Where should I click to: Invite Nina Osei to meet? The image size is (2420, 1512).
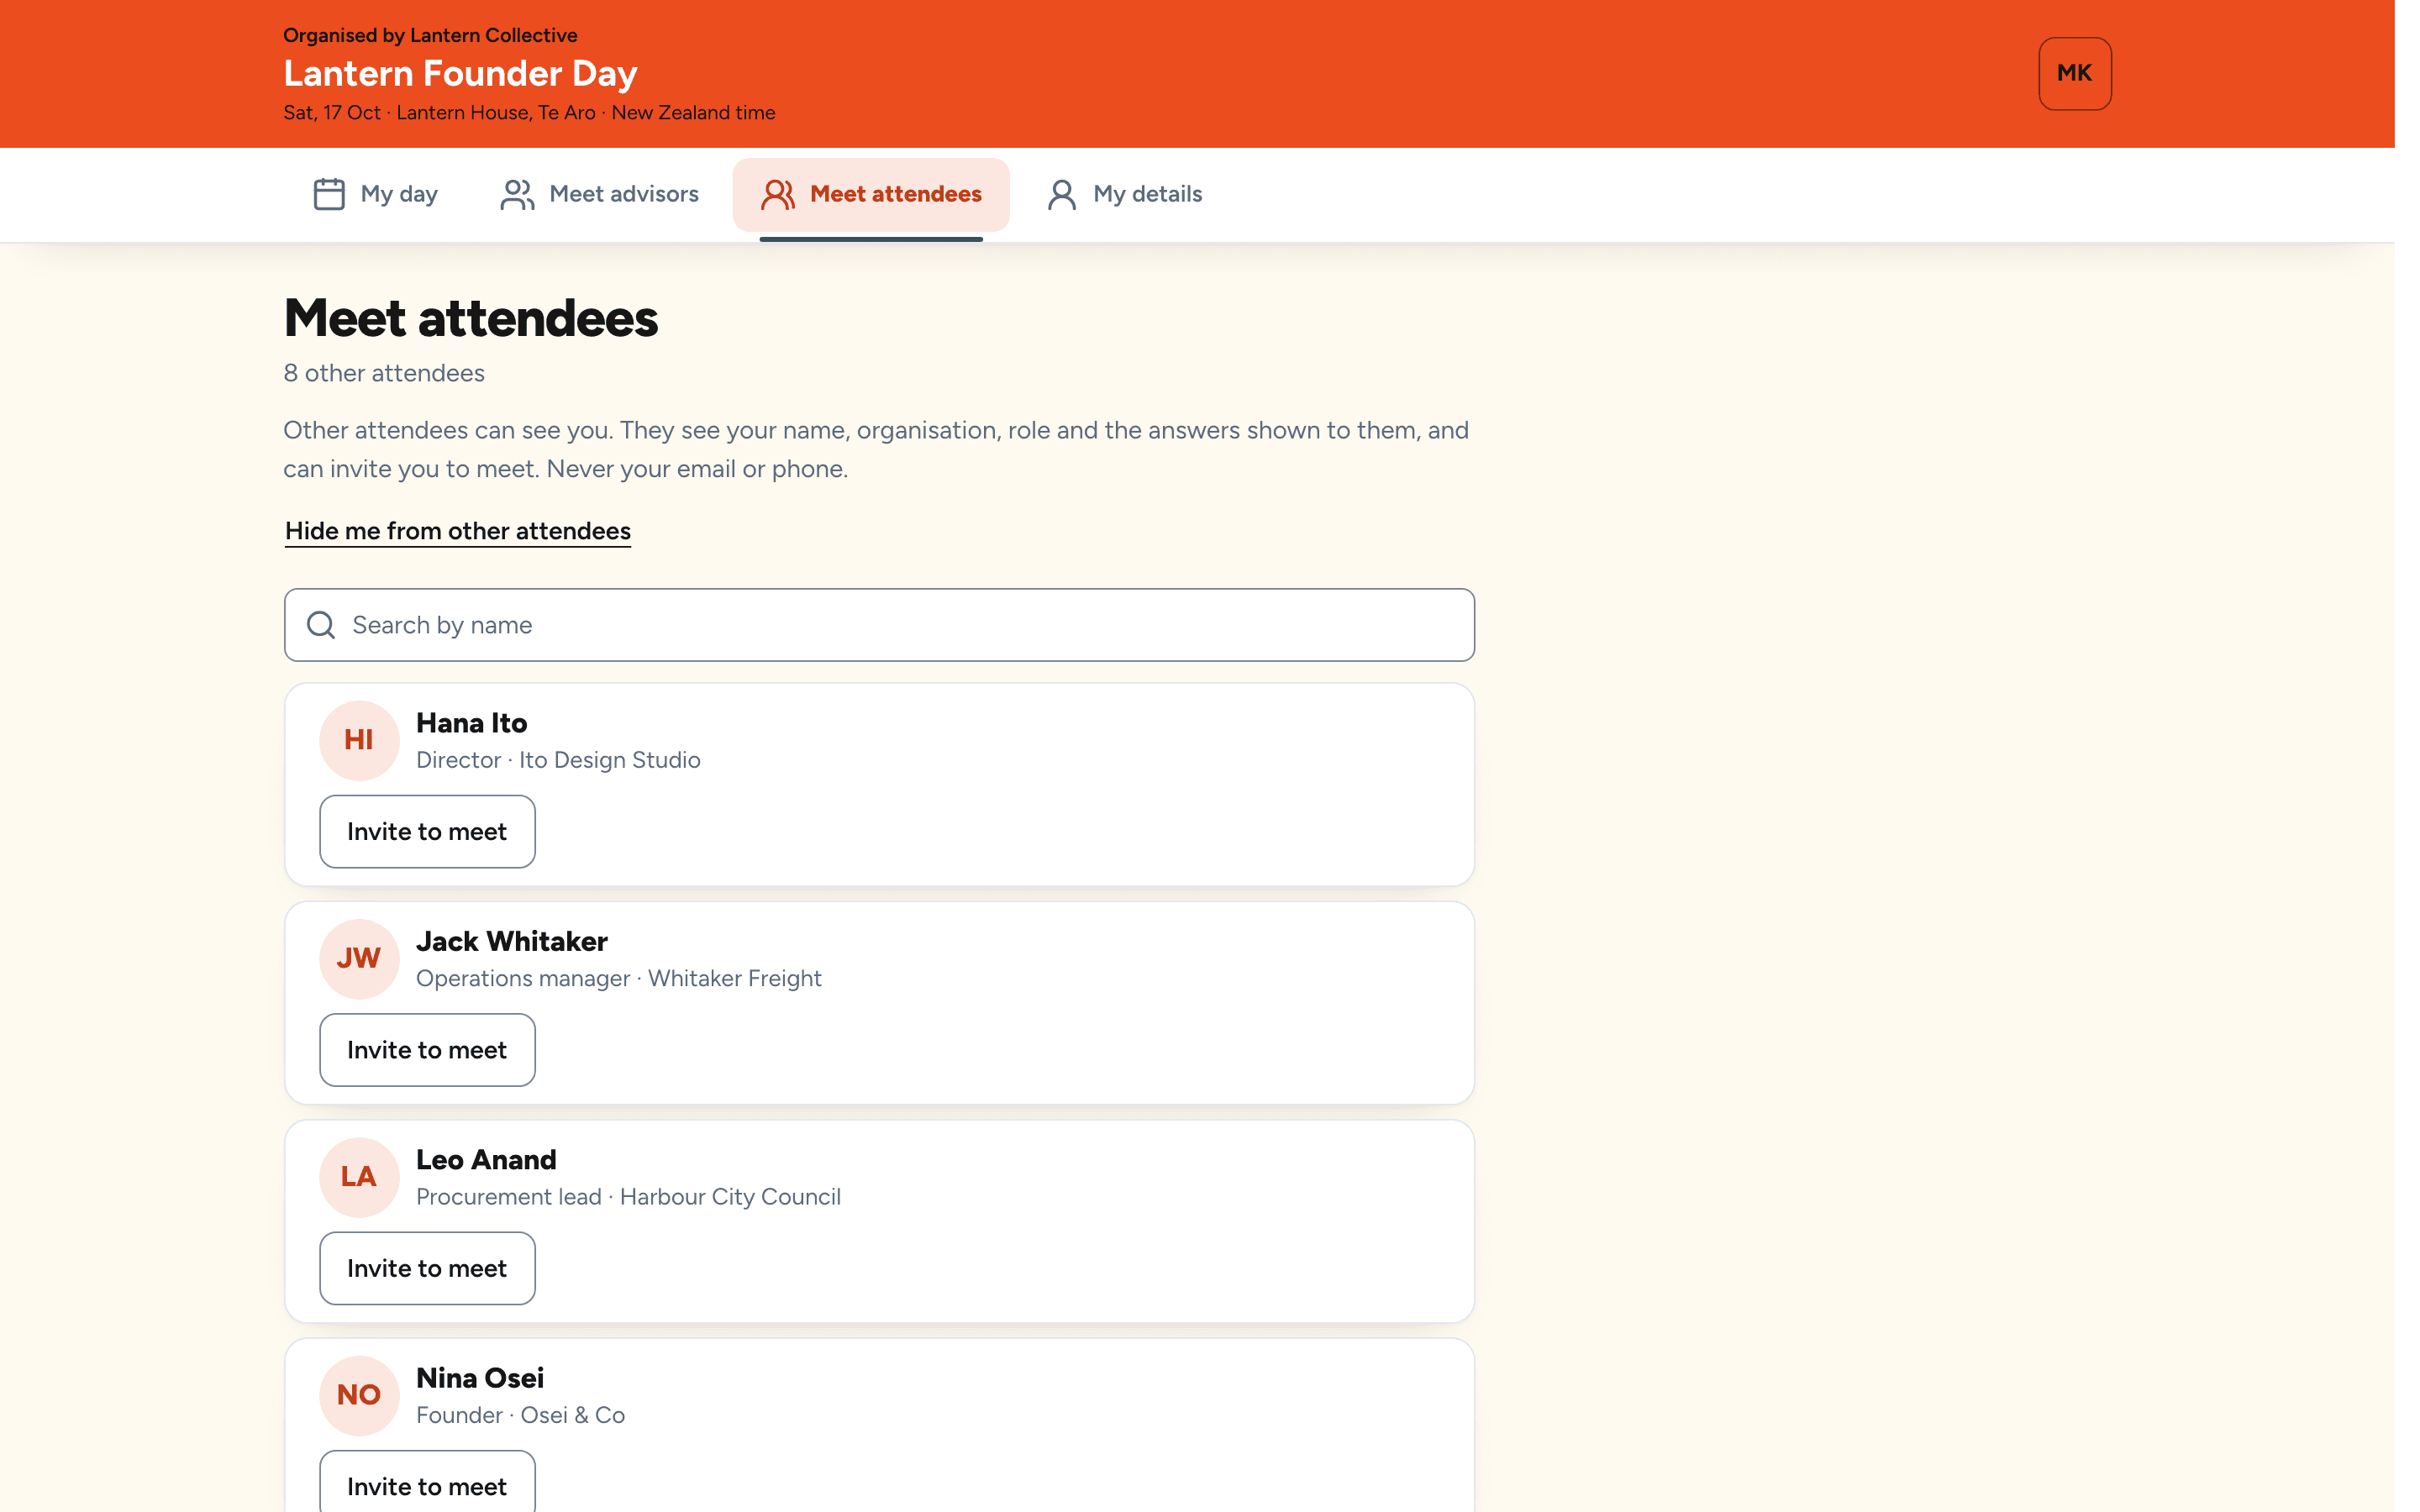pyautogui.click(x=427, y=1482)
